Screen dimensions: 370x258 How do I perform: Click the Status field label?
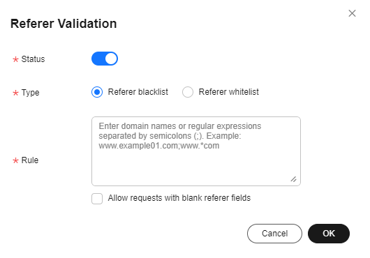coord(33,59)
